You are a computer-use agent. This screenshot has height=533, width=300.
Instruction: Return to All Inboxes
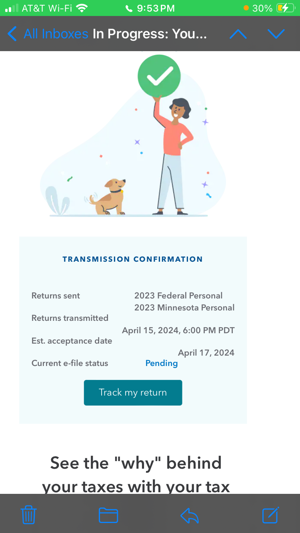56,34
